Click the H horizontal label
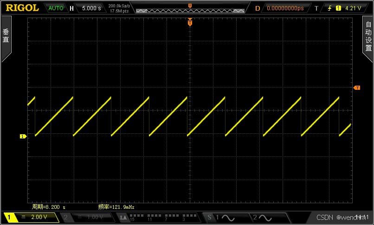The width and height of the screenshot is (374, 225). 71,8
